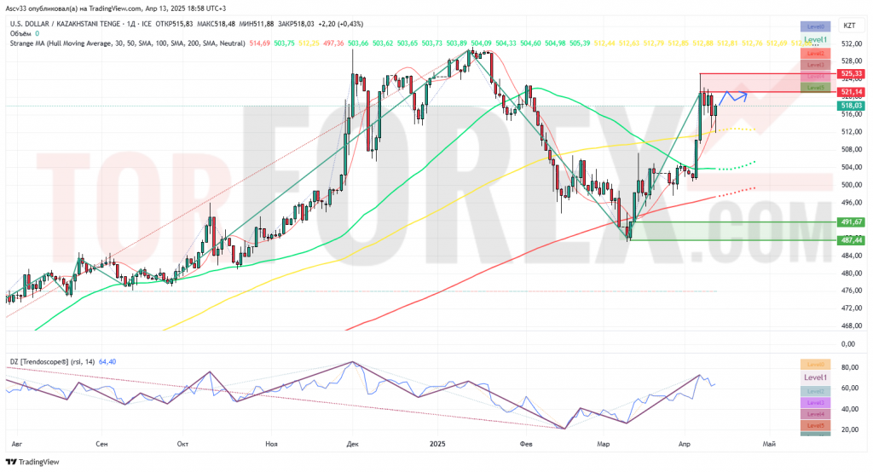Click the 491,67 green price label
Viewport: 873px width, 472px height.
[851, 222]
